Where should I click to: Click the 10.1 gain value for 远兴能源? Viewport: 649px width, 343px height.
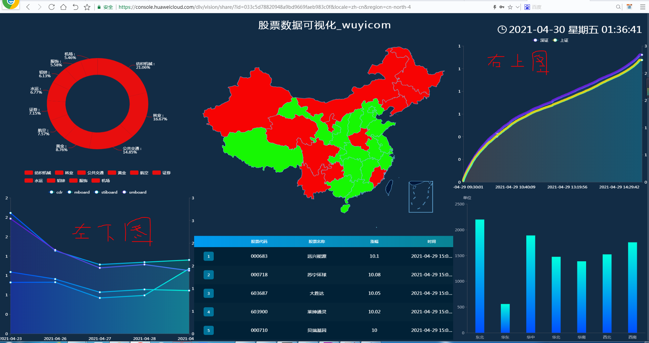point(374,256)
